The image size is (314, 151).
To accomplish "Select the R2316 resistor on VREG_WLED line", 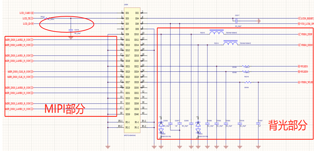I will pos(248,82).
